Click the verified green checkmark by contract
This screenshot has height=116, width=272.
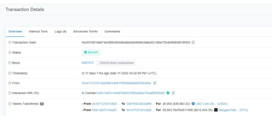coord(168,93)
